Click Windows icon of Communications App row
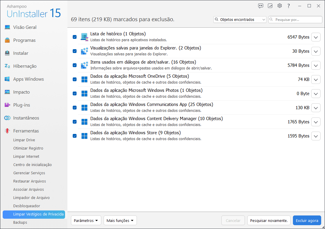 [x=84, y=107]
